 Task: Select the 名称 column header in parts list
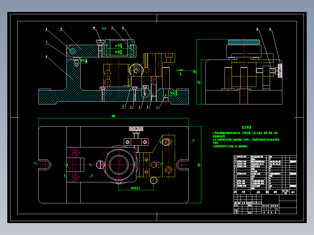point(258,192)
